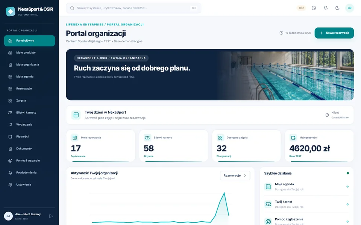This screenshot has height=225, width=361.
Task: Go to Moja organizacja menu item
Action: point(29,64)
